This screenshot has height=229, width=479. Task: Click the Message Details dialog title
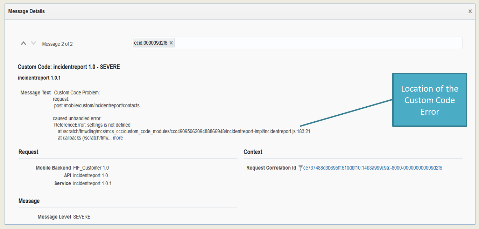pos(27,12)
